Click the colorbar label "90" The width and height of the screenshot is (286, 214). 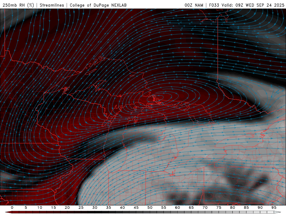click(260, 208)
